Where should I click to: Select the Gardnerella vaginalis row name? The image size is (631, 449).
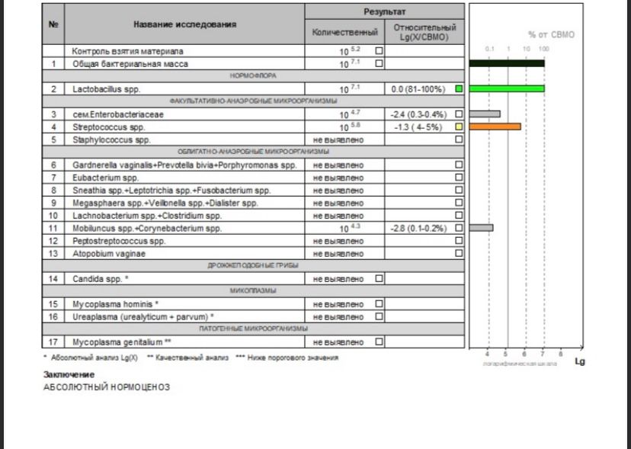[184, 165]
